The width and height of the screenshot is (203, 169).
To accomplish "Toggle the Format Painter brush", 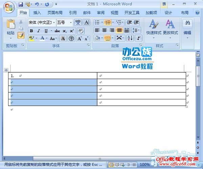I will [21, 35].
